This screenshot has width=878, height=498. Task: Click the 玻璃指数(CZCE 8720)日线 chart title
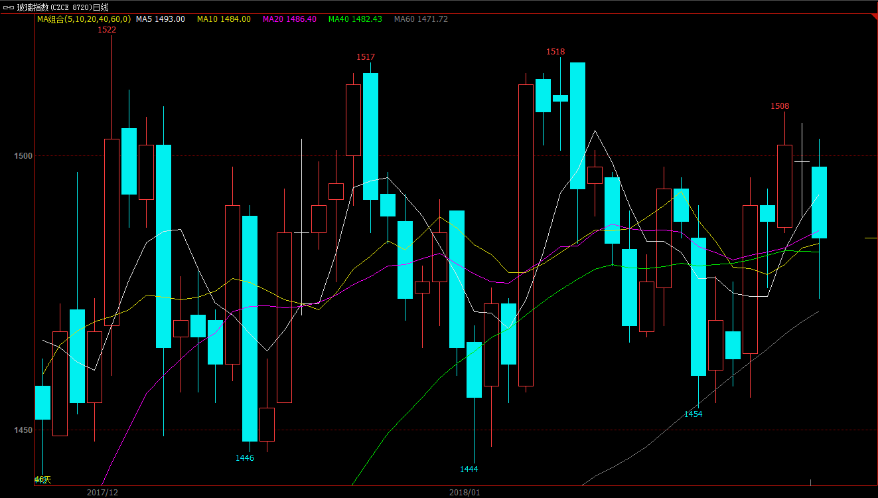62,7
